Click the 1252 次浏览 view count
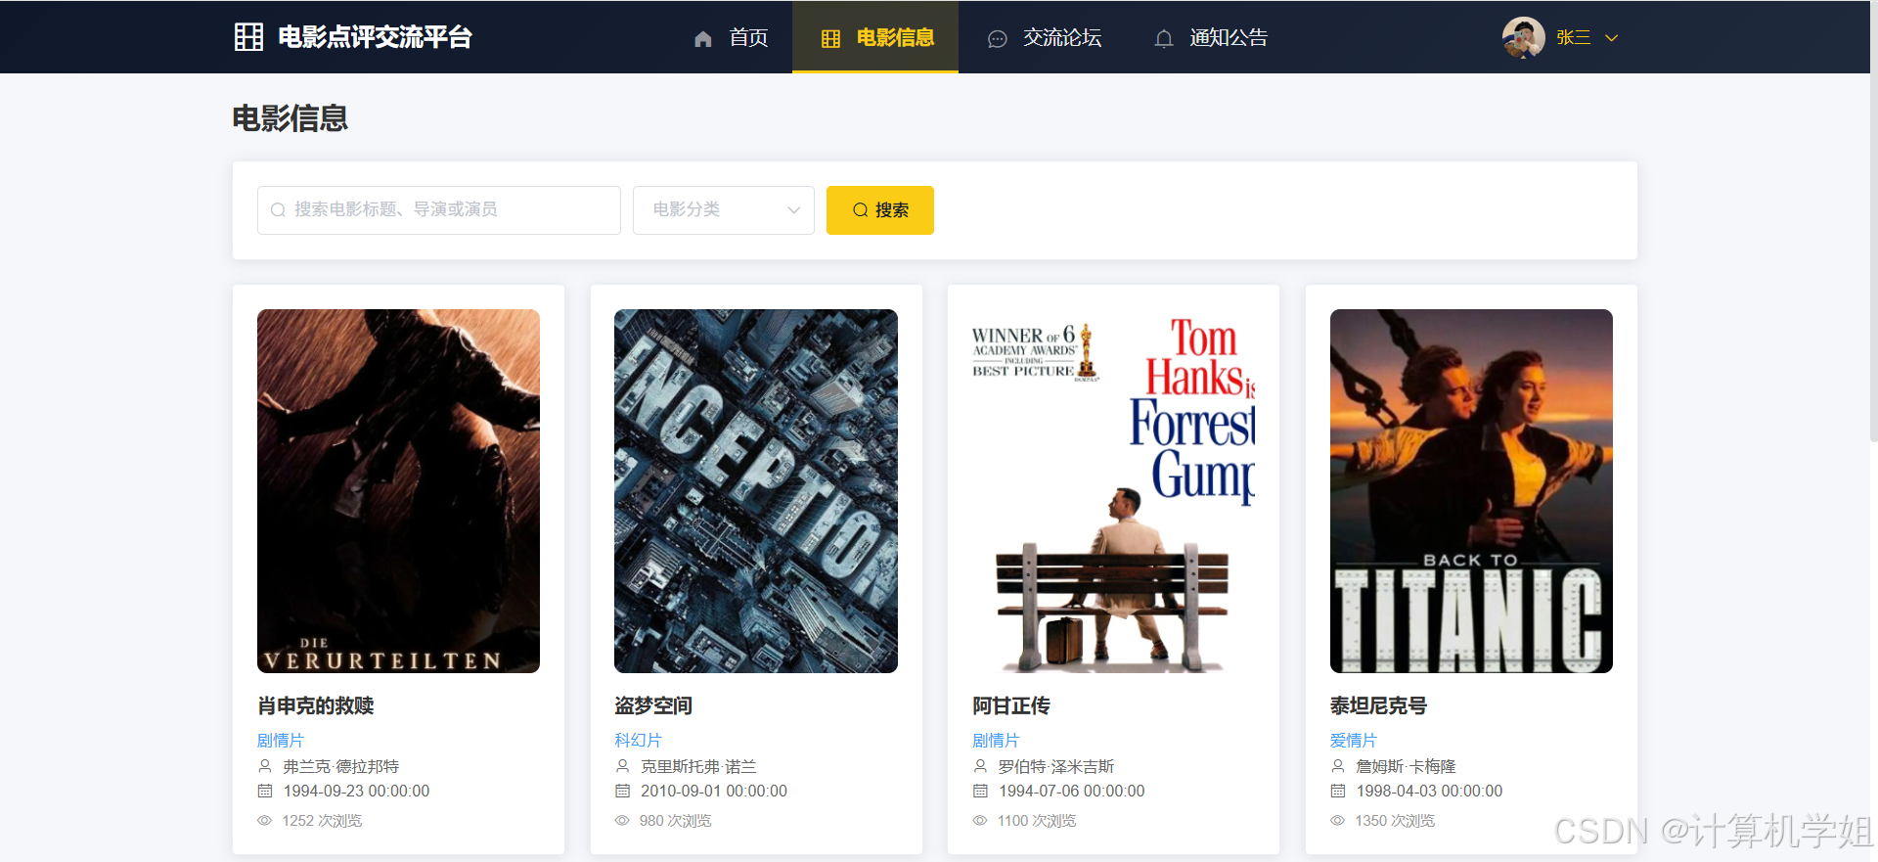The width and height of the screenshot is (1878, 862). pyautogui.click(x=322, y=821)
